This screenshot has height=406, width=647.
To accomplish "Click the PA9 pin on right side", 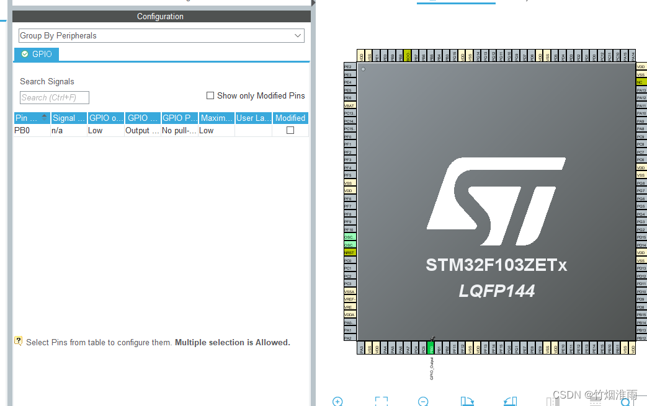I will [x=641, y=121].
